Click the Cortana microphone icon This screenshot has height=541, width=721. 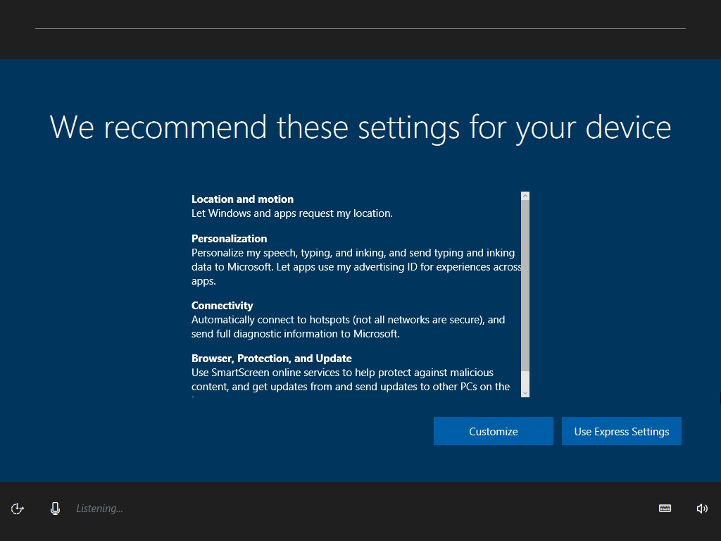[55, 509]
